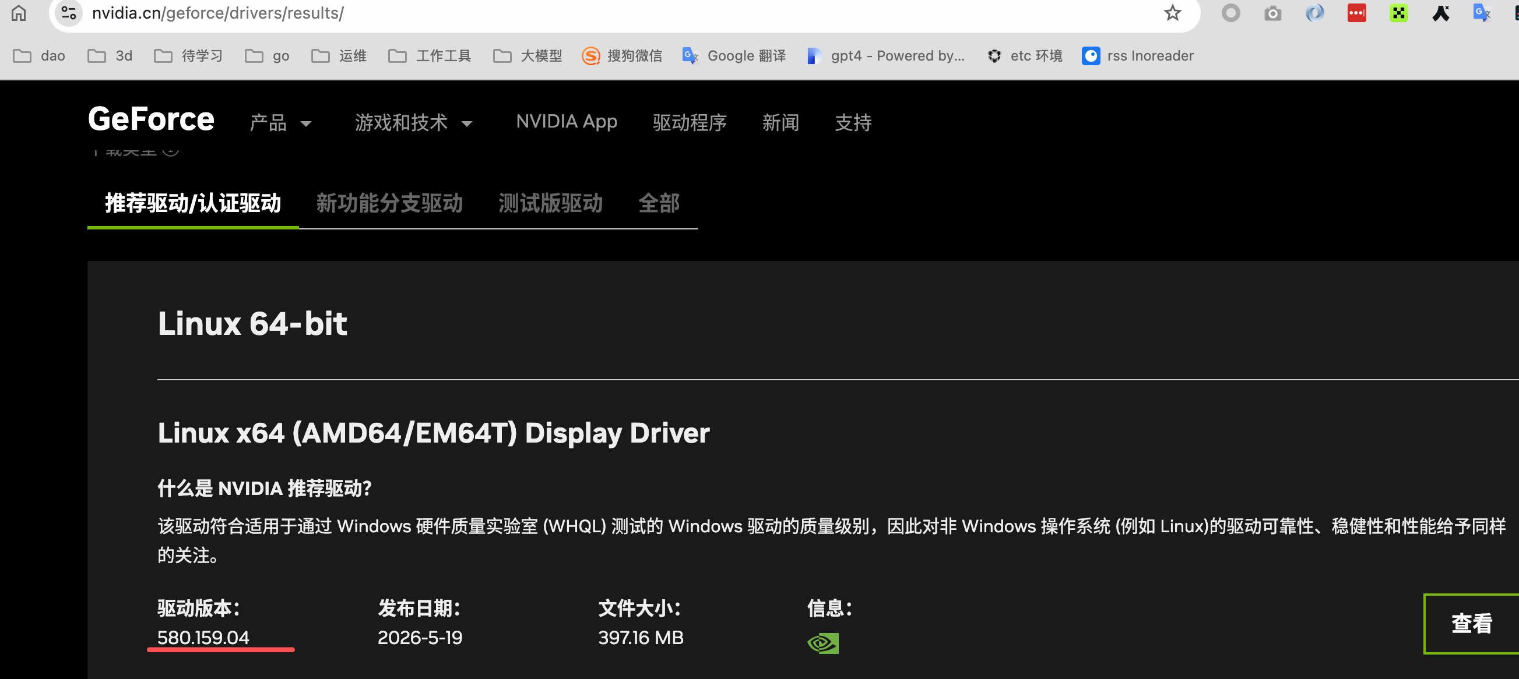Open the 运维 bookmark folder
1519x679 pixels.
point(339,56)
